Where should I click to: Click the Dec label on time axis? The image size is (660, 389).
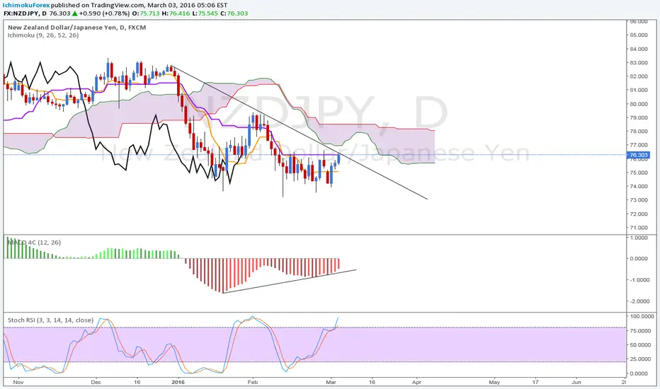point(96,382)
